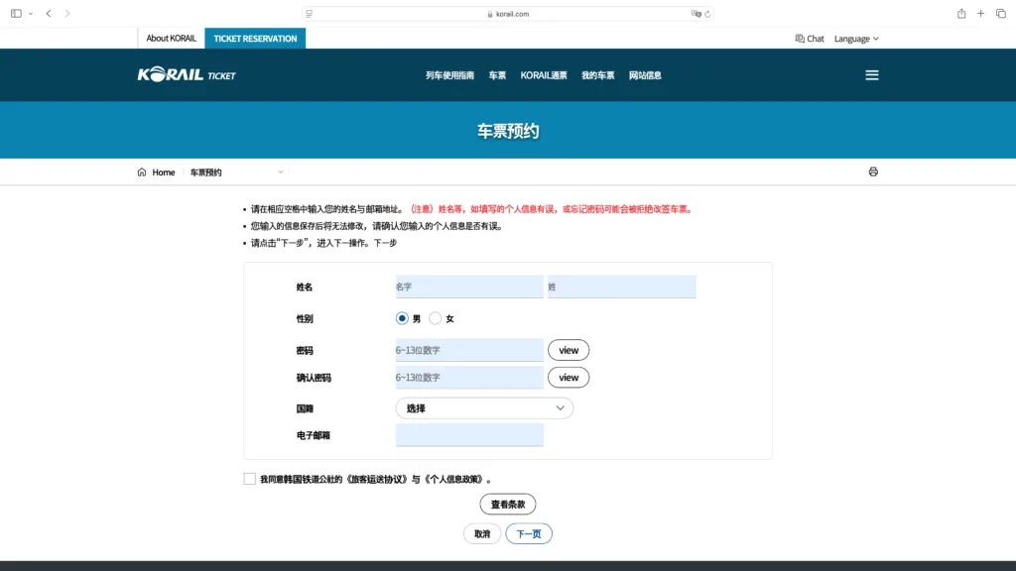Open the Safari share icon
This screenshot has height=571, width=1016.
961,14
